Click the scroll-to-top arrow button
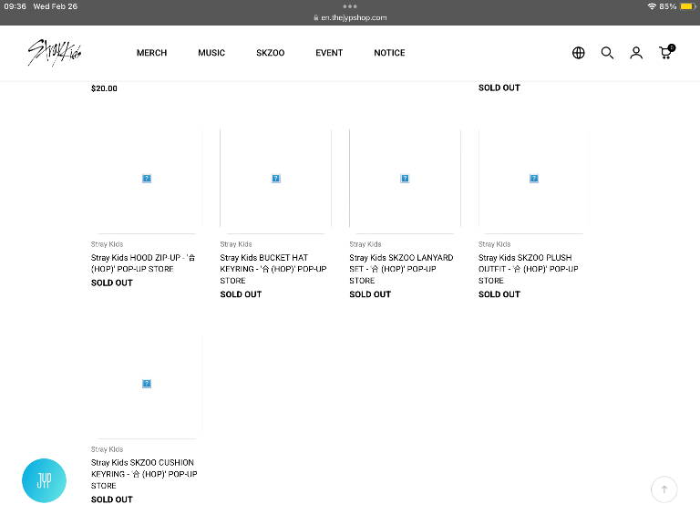The height and width of the screenshot is (525, 700). click(x=664, y=489)
